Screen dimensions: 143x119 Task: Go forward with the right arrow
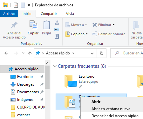[16, 53]
